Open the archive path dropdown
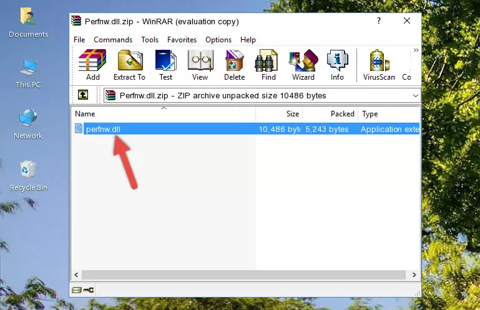Viewport: 480px width, 310px height. pyautogui.click(x=416, y=96)
